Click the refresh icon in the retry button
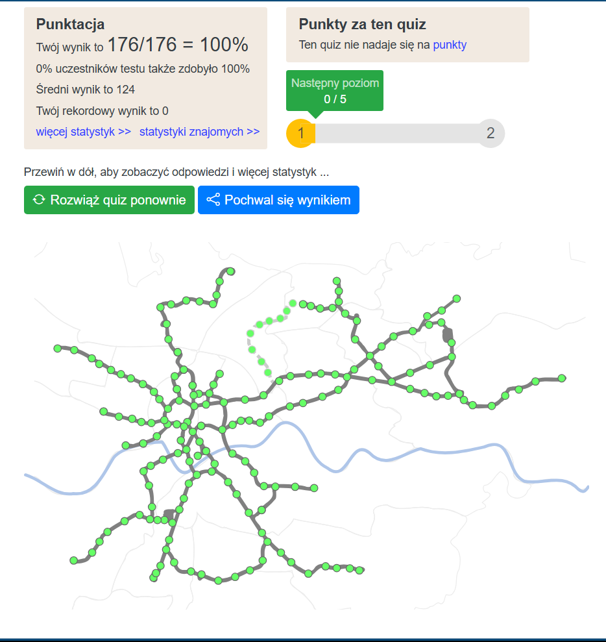This screenshot has height=642, width=606. pyautogui.click(x=39, y=200)
